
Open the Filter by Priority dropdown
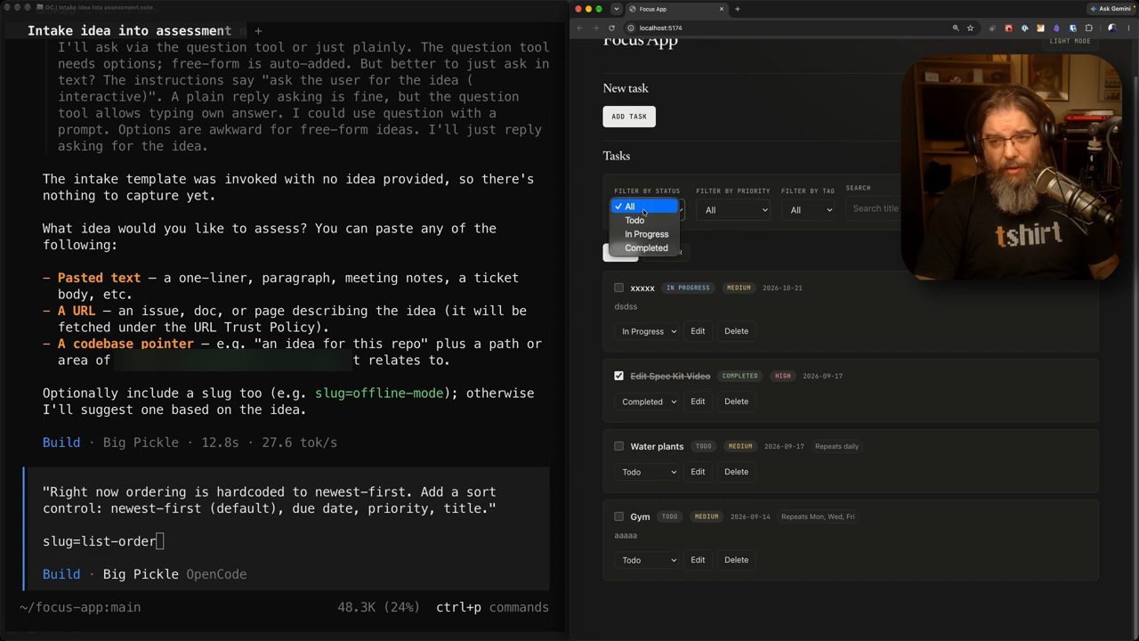point(735,210)
